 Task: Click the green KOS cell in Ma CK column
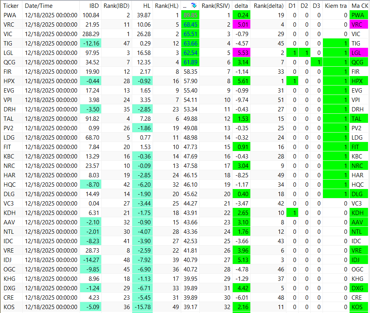pyautogui.click(x=359, y=307)
